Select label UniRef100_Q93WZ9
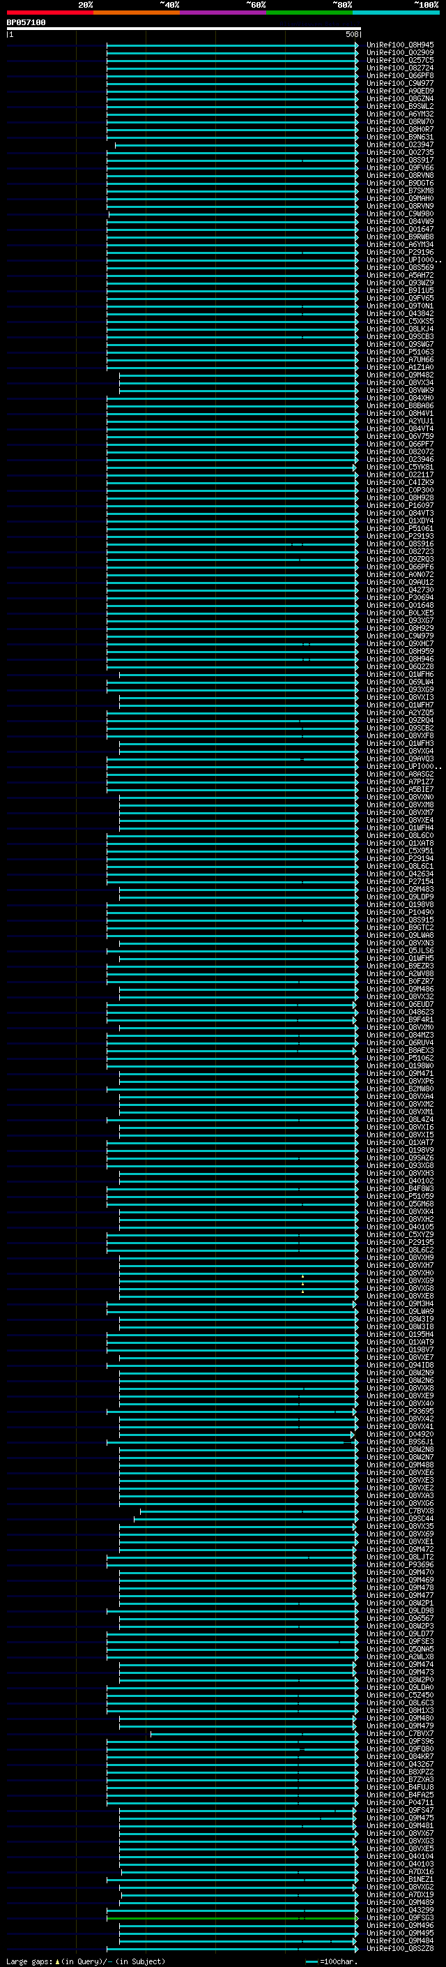The width and height of the screenshot is (446, 1967). coord(400,283)
